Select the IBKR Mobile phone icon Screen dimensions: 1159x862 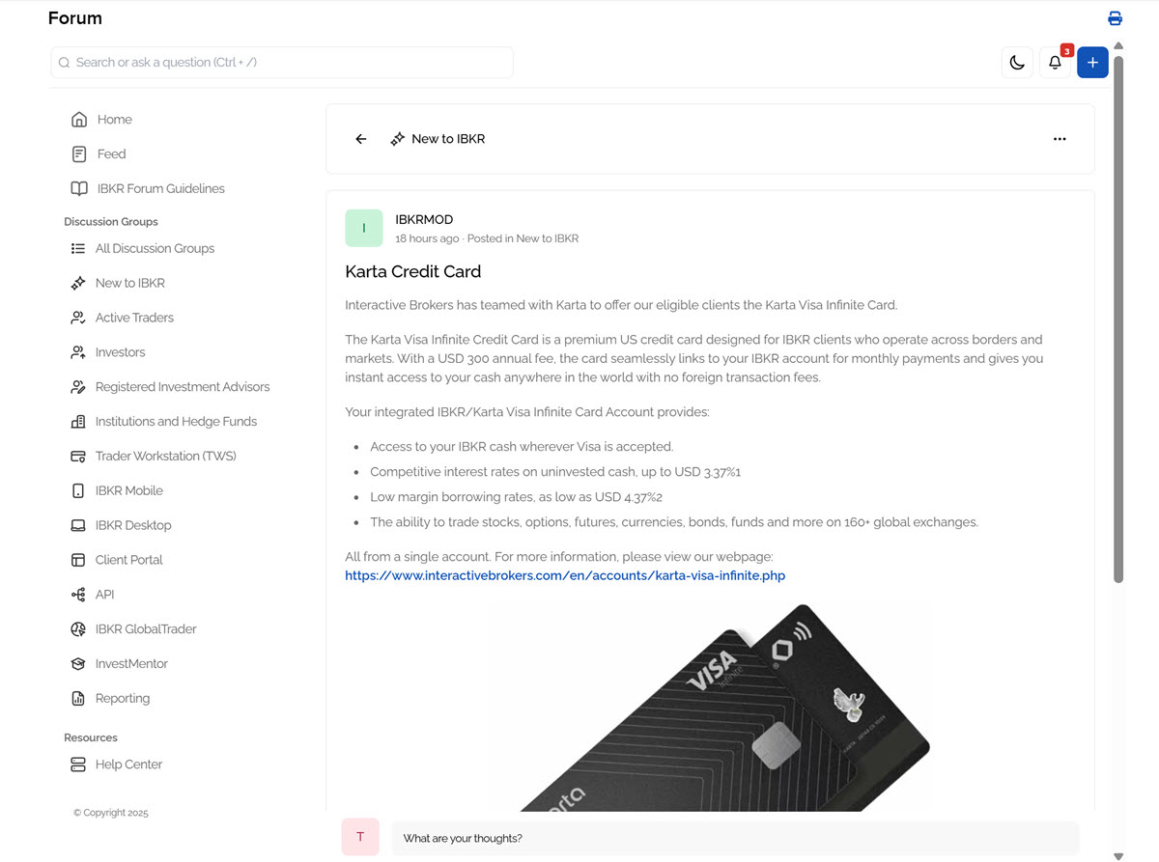tap(77, 490)
